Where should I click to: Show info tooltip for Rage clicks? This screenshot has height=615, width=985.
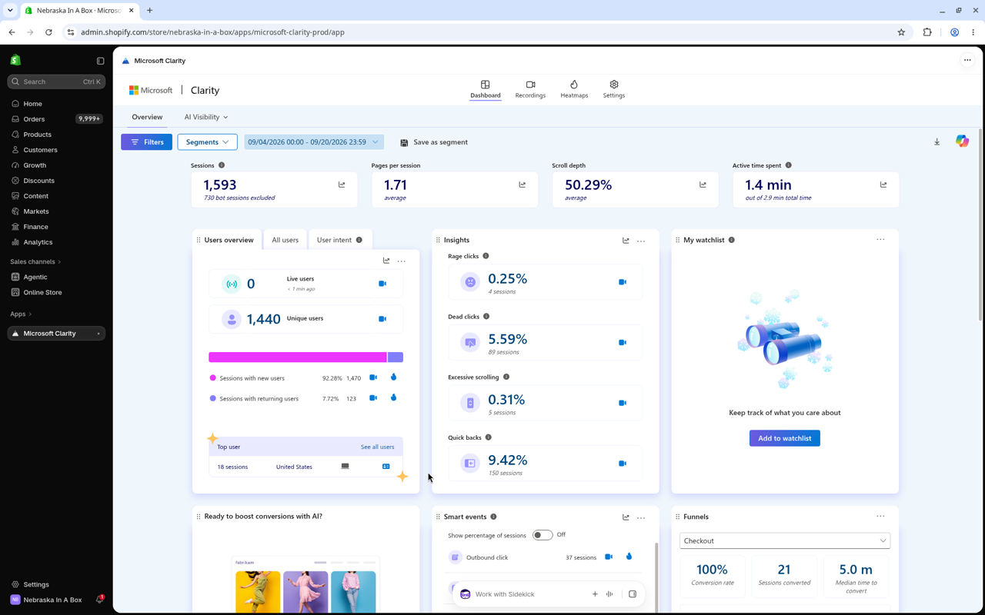486,256
